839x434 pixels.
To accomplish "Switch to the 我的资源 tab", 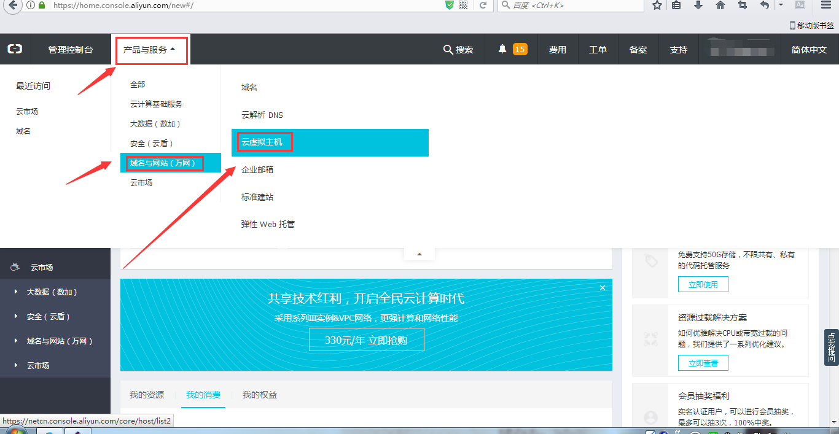I will [147, 395].
